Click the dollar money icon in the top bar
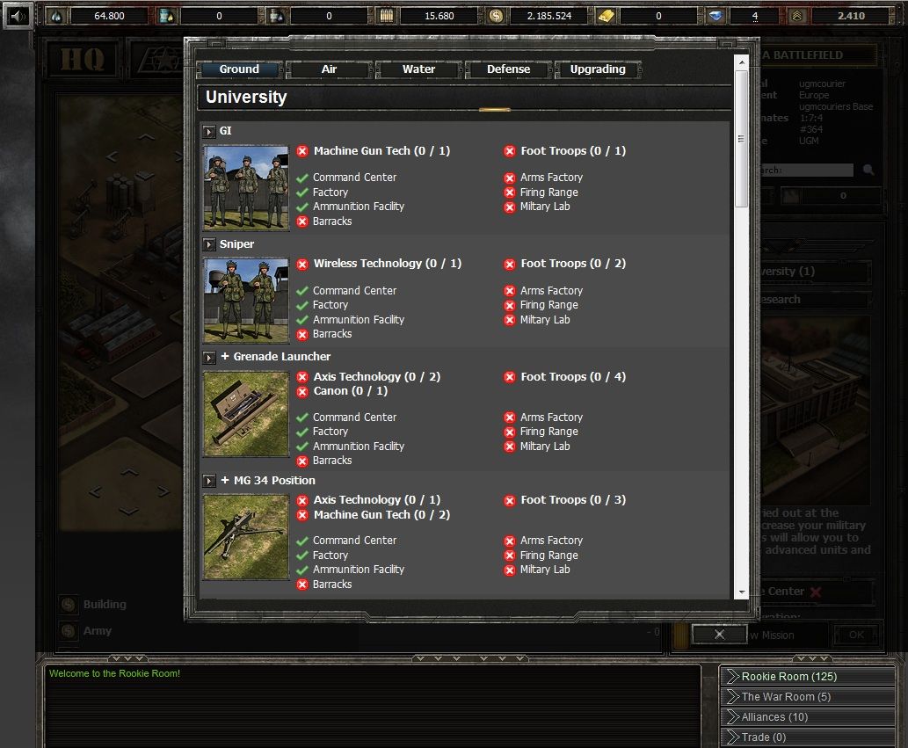Screen dimensions: 908x748 [x=496, y=15]
